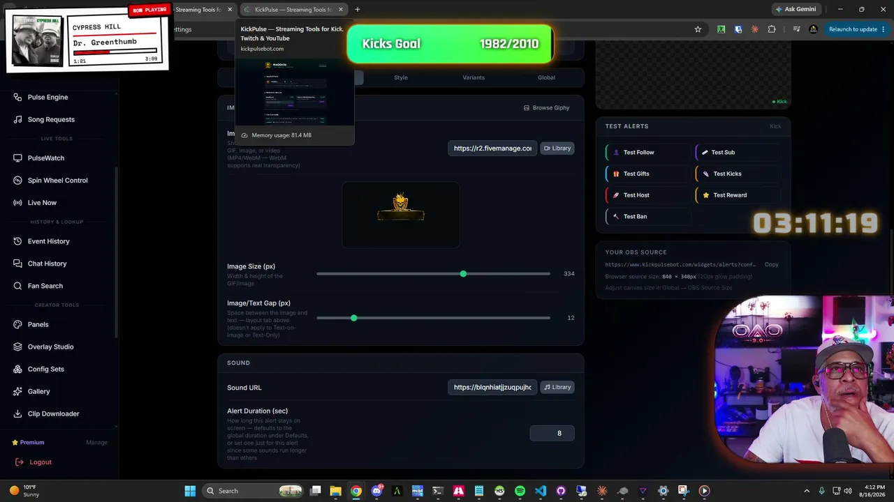Open Library for the Sound URL

coord(557,388)
